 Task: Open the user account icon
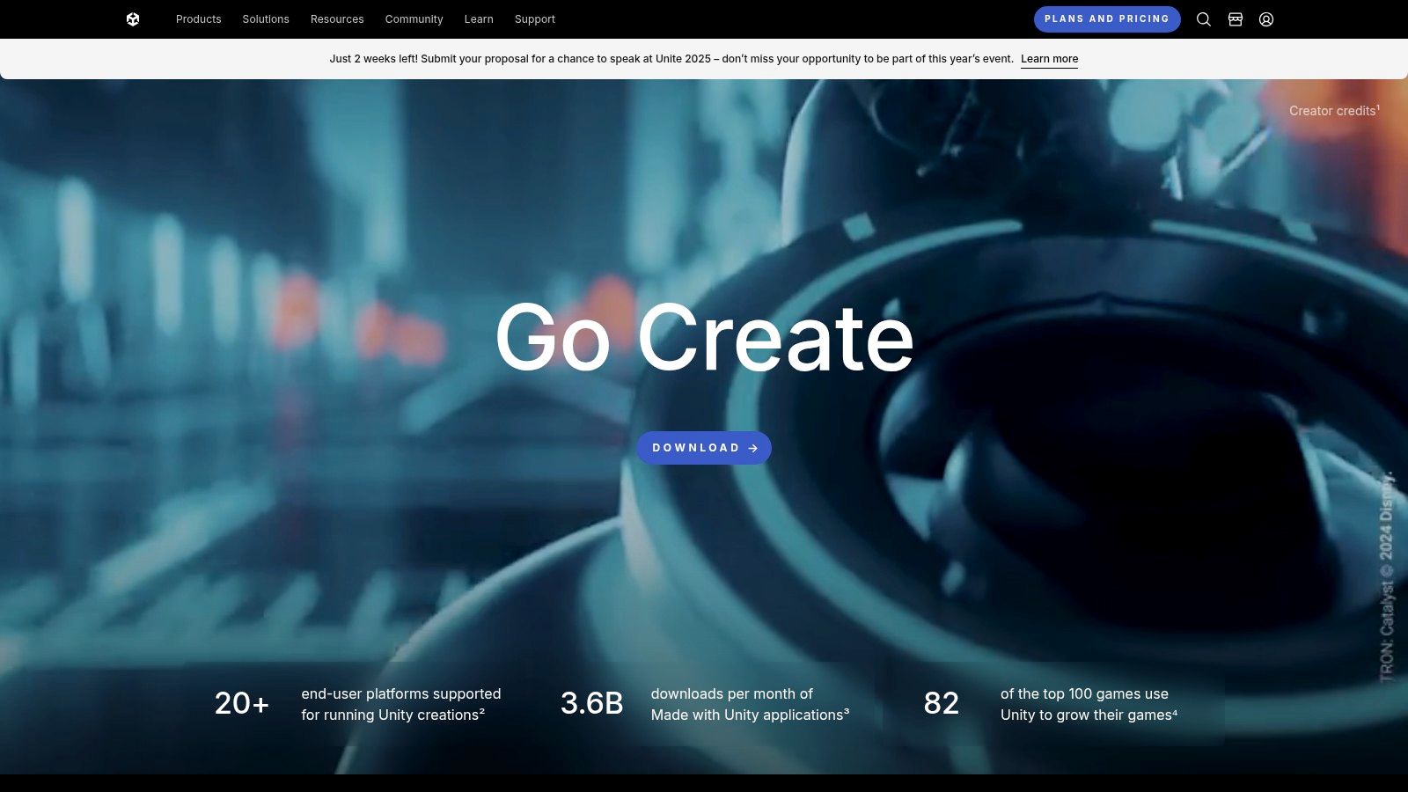[x=1266, y=19]
